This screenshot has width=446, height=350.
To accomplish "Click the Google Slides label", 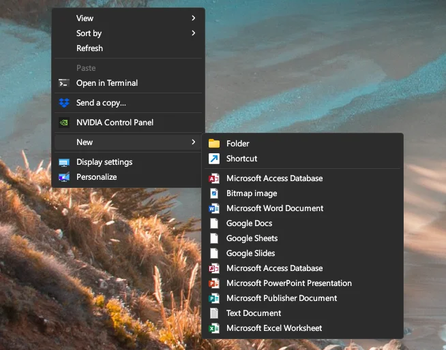I will click(250, 253).
